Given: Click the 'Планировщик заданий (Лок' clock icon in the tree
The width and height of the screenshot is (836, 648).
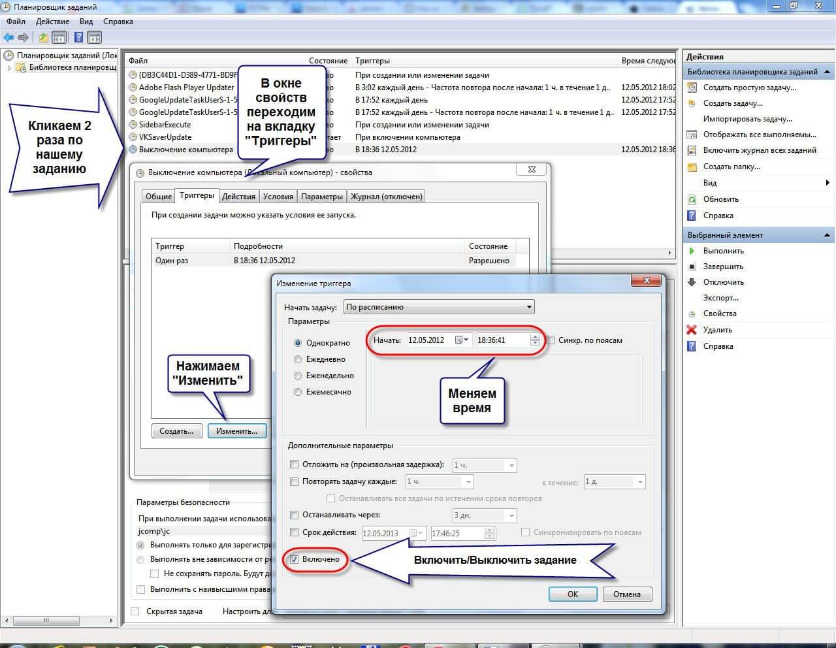Looking at the screenshot, I should [x=9, y=56].
